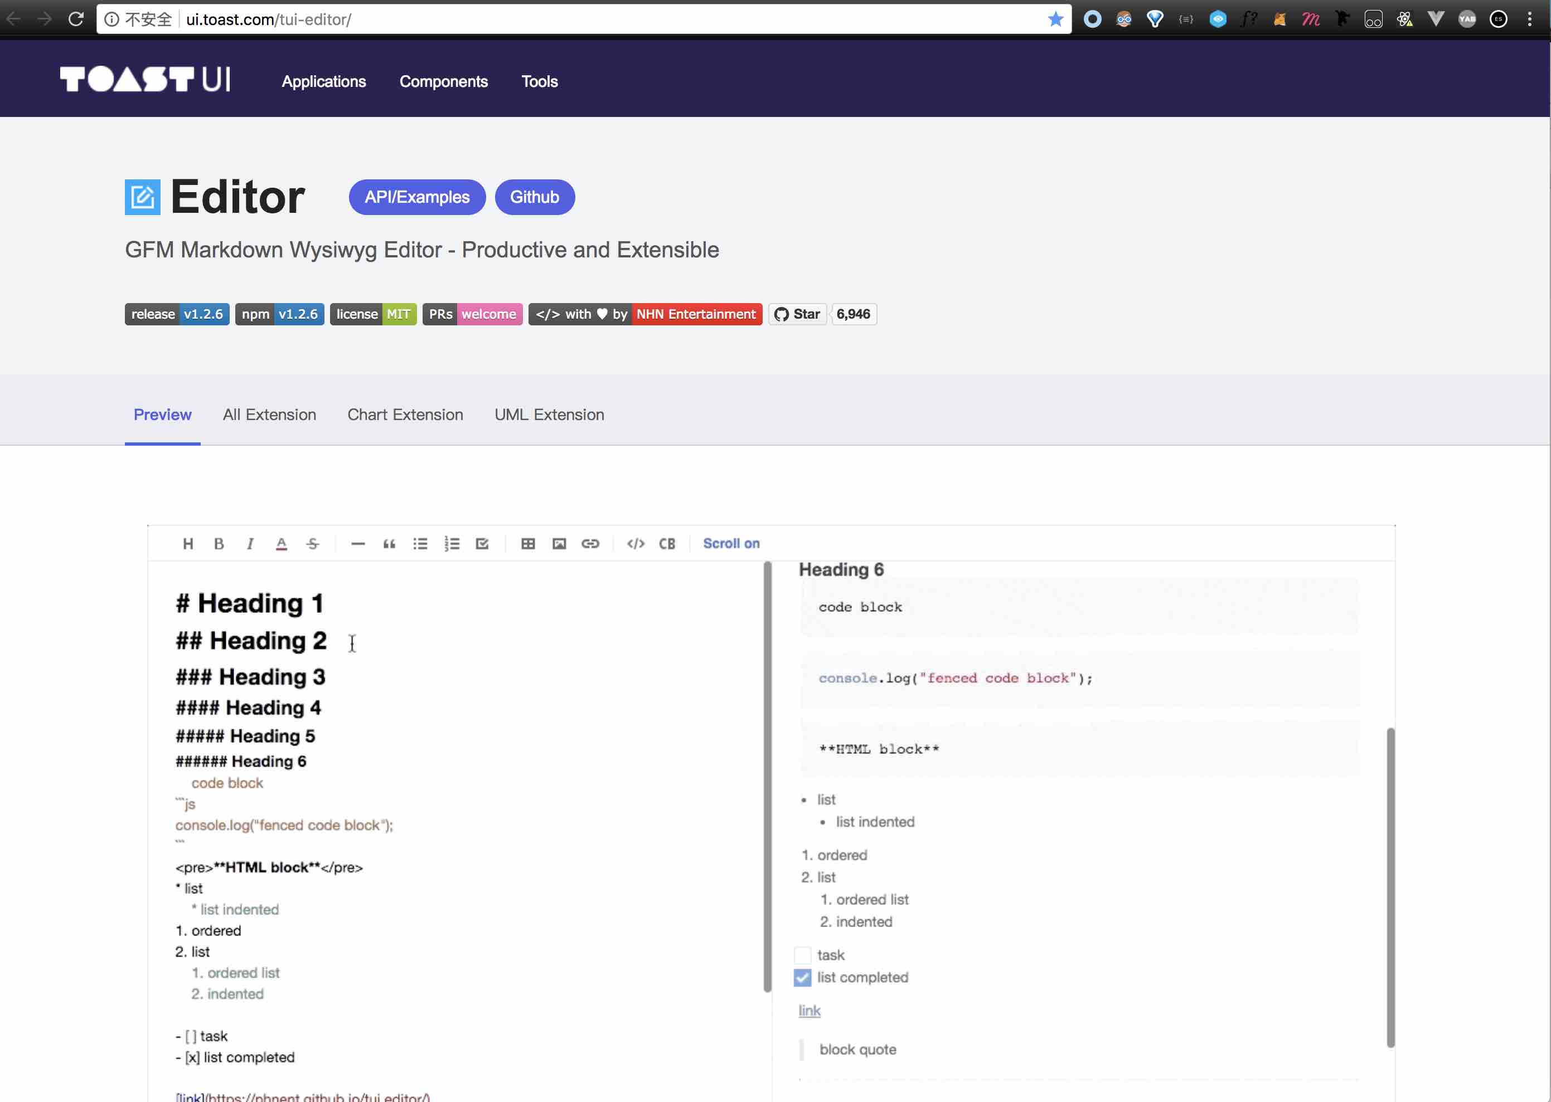Toggle the Scroll on sync button
This screenshot has width=1551, height=1102.
[x=731, y=544]
